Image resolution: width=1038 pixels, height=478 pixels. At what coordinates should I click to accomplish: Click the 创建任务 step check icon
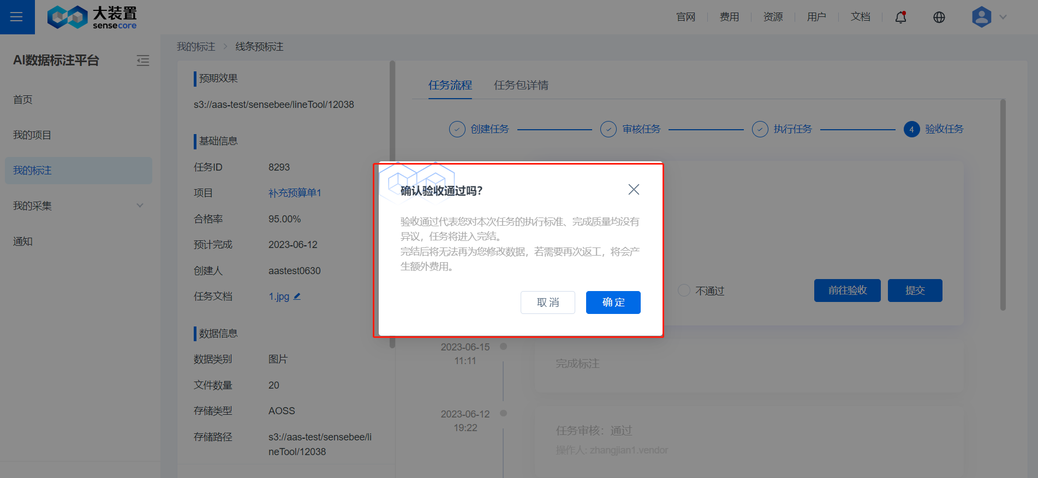[457, 129]
